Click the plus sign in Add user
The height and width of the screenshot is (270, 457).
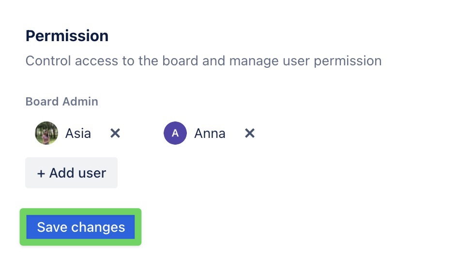41,173
